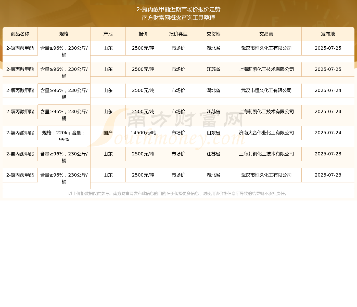Click 山东 origin in the 武汉市恒久 2025-07-23 row
Screen dimensions: 357x307
(x=108, y=175)
